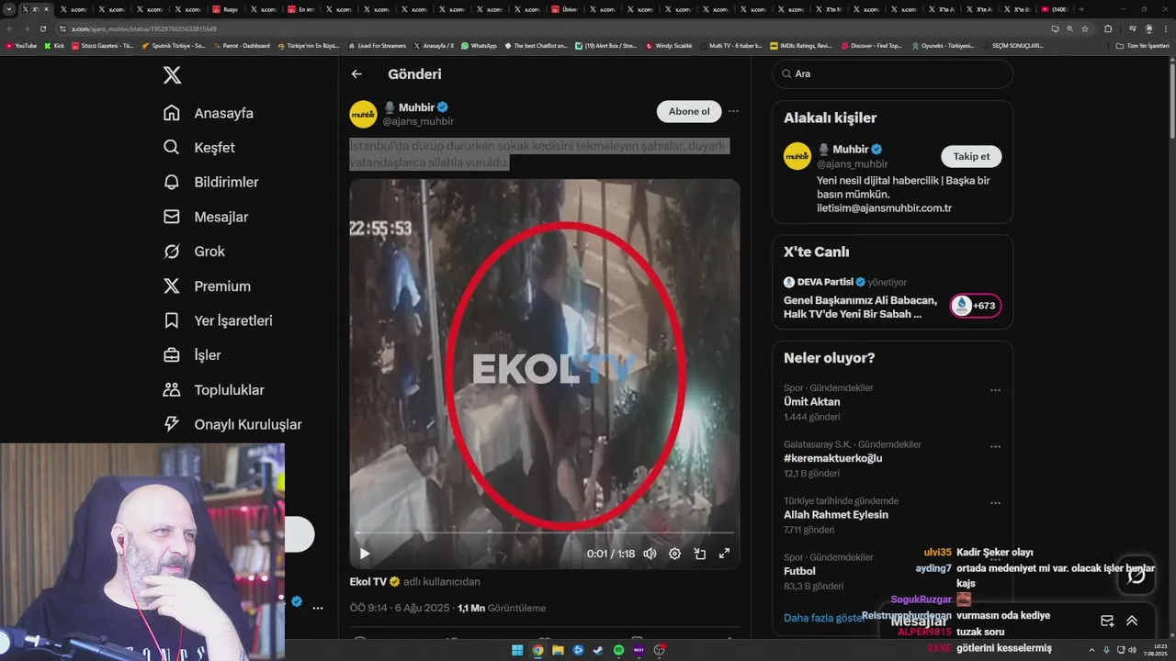This screenshot has height=661, width=1176.
Task: Open video settings gear
Action: pyautogui.click(x=674, y=554)
